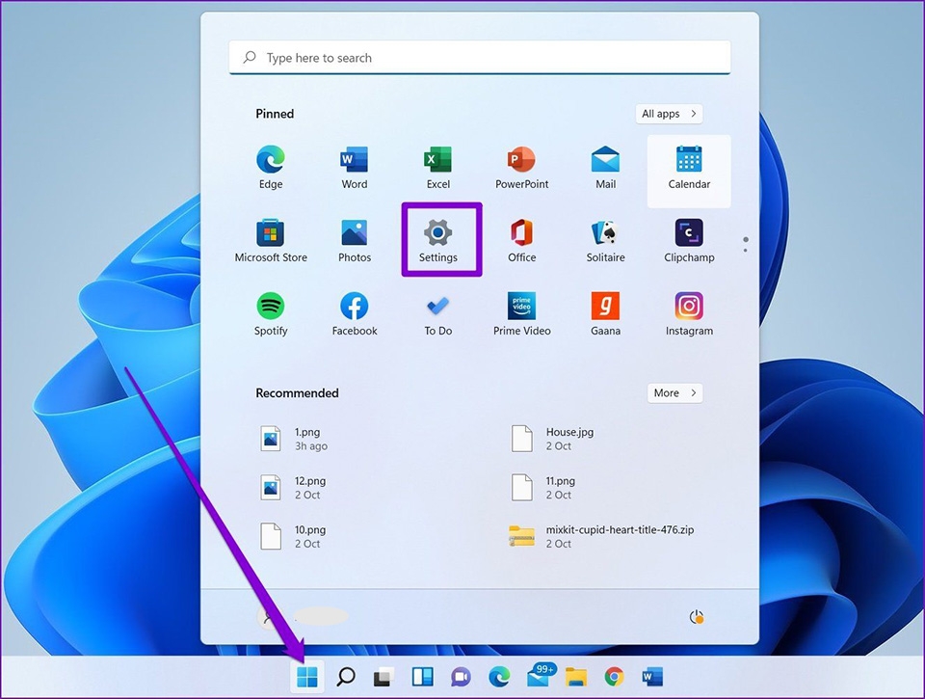Expand More recommended items
This screenshot has height=699, width=925.
click(674, 392)
